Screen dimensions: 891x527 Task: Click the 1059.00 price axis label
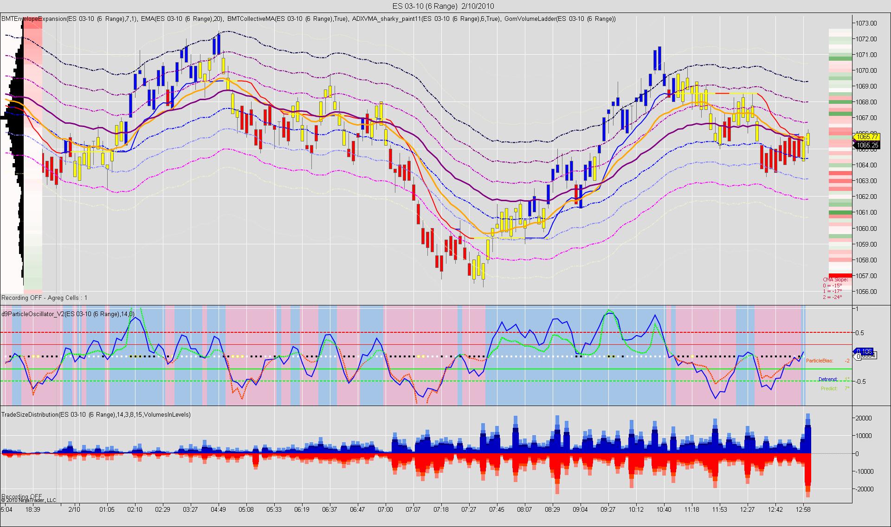[x=866, y=244]
